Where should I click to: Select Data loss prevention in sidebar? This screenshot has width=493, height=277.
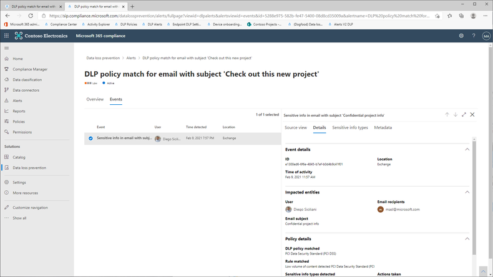(x=29, y=168)
